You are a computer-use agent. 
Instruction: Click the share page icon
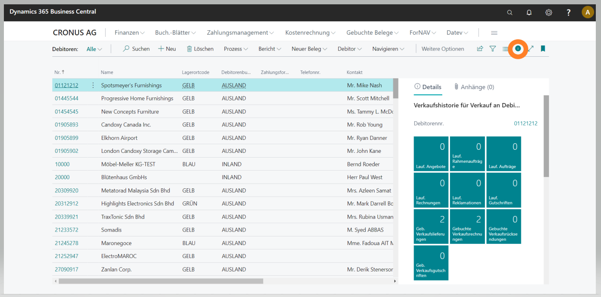coord(480,49)
